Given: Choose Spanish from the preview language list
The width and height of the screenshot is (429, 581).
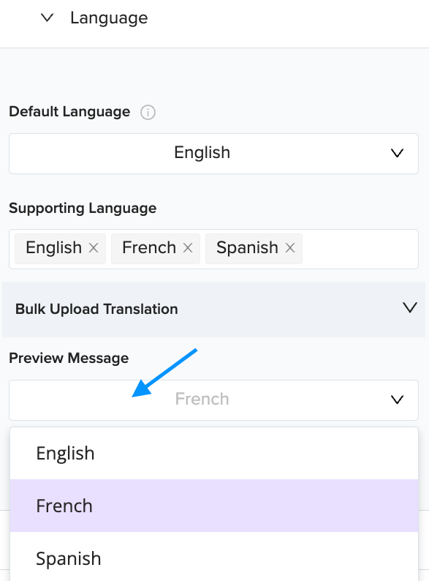Looking at the screenshot, I should pyautogui.click(x=214, y=557).
